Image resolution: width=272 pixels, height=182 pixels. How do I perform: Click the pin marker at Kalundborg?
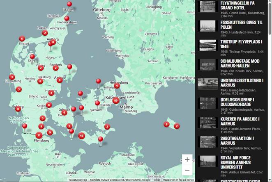(80, 93)
